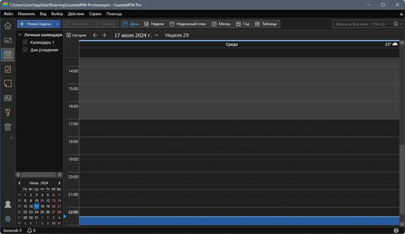The image size is (405, 234).
Task: Toggle the Календарь 1 checkbox
Action: (x=25, y=42)
